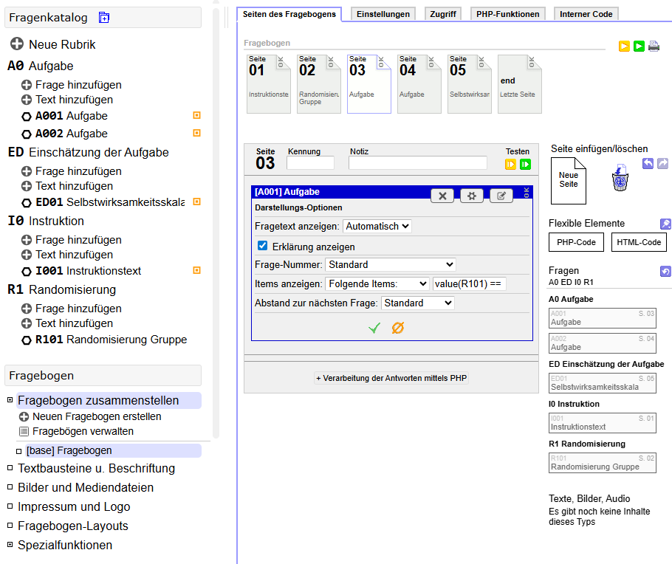Switch to the Einstellungen tab
This screenshot has width=672, height=564.
[384, 14]
